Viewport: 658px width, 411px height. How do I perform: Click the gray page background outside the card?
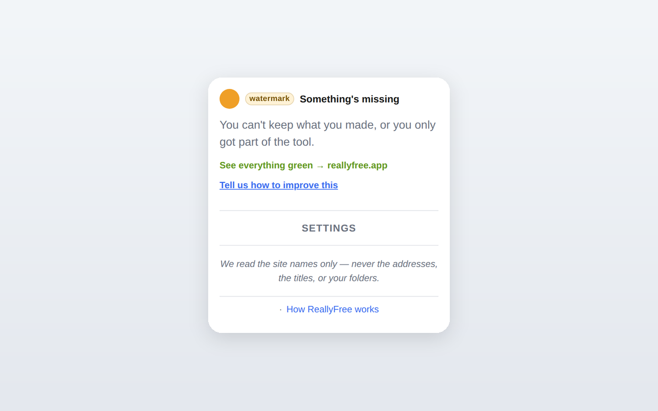pyautogui.click(x=103, y=206)
